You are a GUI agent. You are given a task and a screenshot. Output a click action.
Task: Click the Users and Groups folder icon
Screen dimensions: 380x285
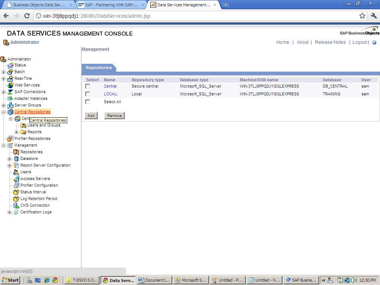point(23,125)
